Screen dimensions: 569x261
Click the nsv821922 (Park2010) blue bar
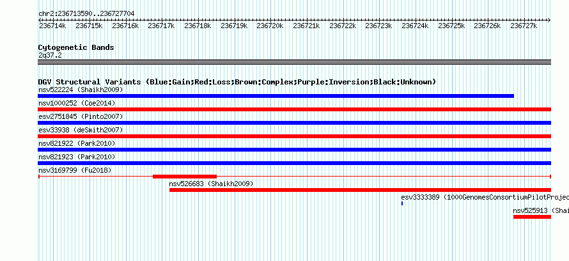tap(294, 150)
